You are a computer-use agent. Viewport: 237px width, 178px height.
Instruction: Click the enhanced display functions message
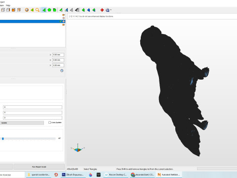coord(91,16)
